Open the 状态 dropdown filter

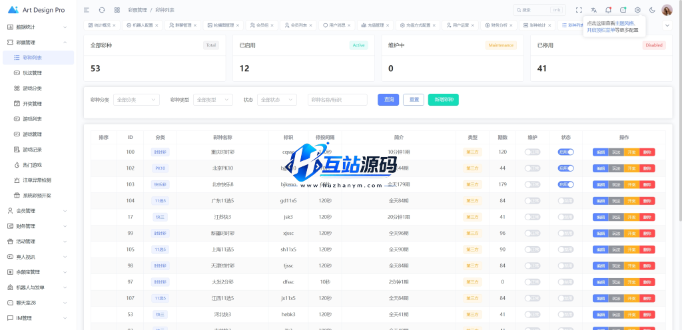click(276, 99)
